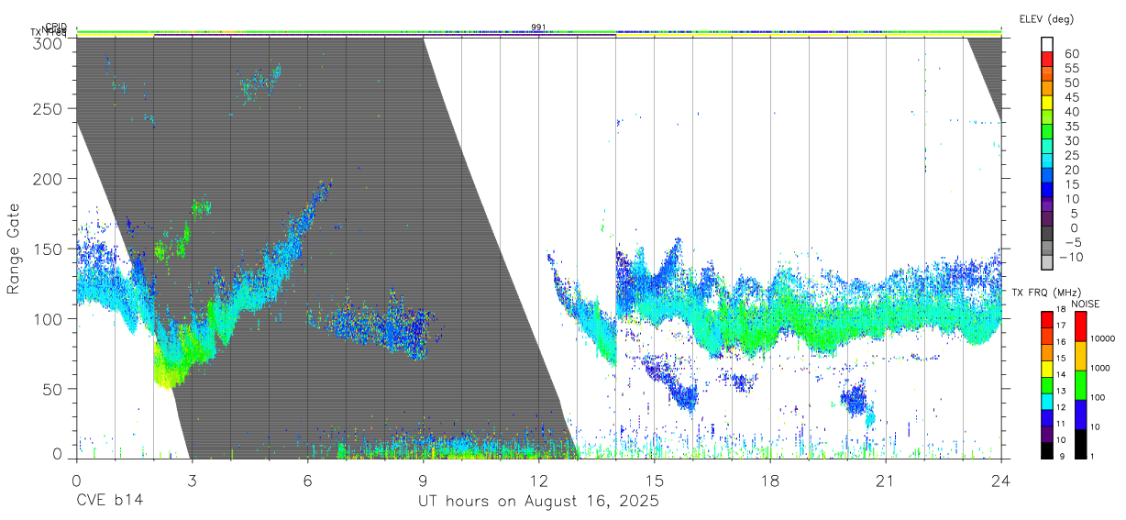
Task: Click the "45" label on the ELEV colorbar
Action: [1070, 96]
